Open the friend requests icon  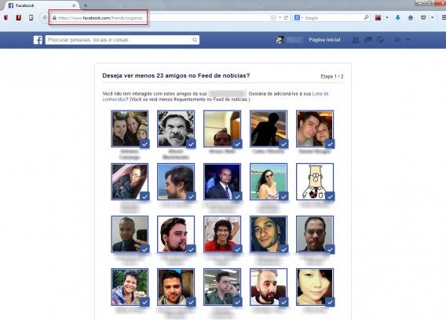pos(355,40)
